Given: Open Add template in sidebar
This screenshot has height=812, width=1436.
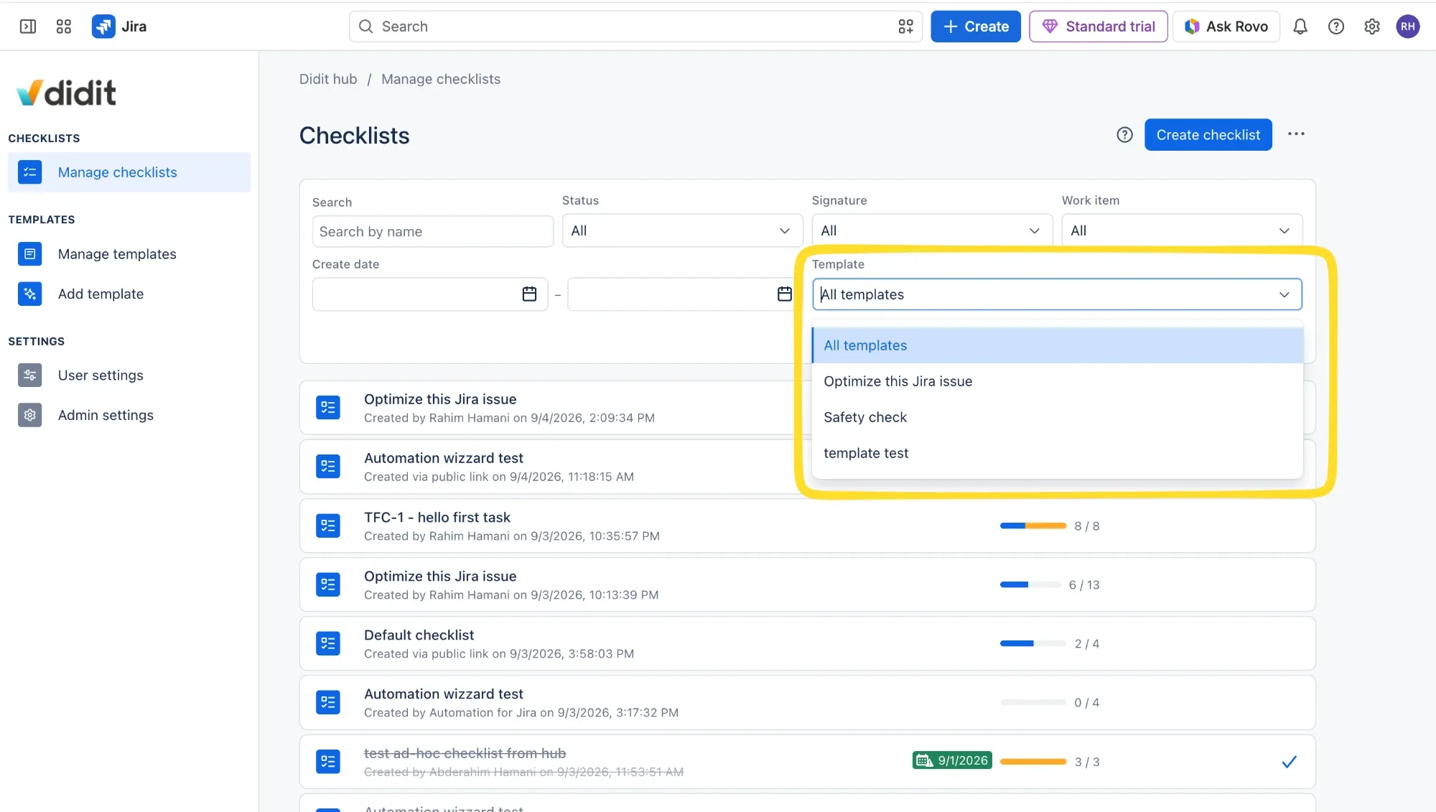Looking at the screenshot, I should coord(129,294).
